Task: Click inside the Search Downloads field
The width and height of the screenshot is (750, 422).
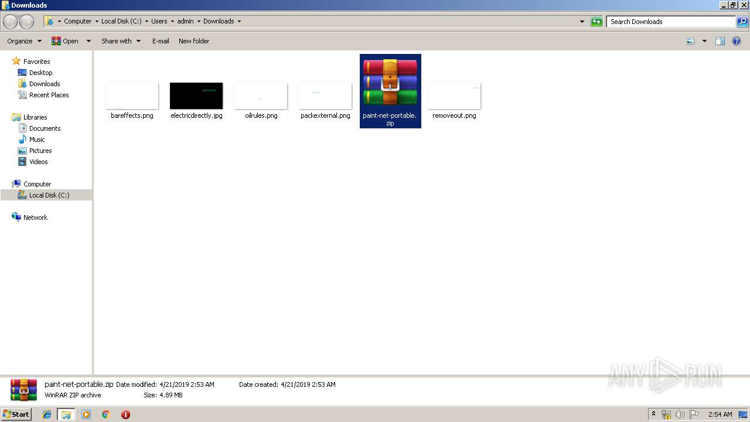Action: [x=671, y=22]
